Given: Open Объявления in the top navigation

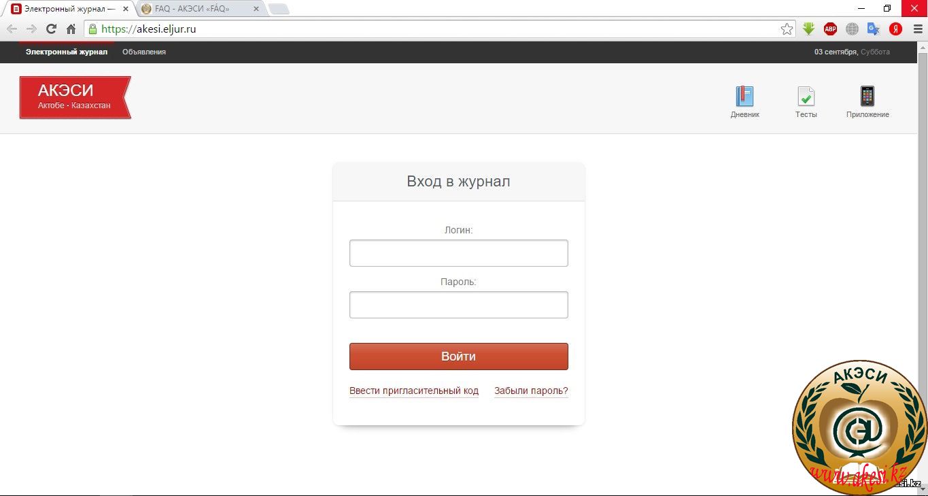Looking at the screenshot, I should (x=144, y=52).
